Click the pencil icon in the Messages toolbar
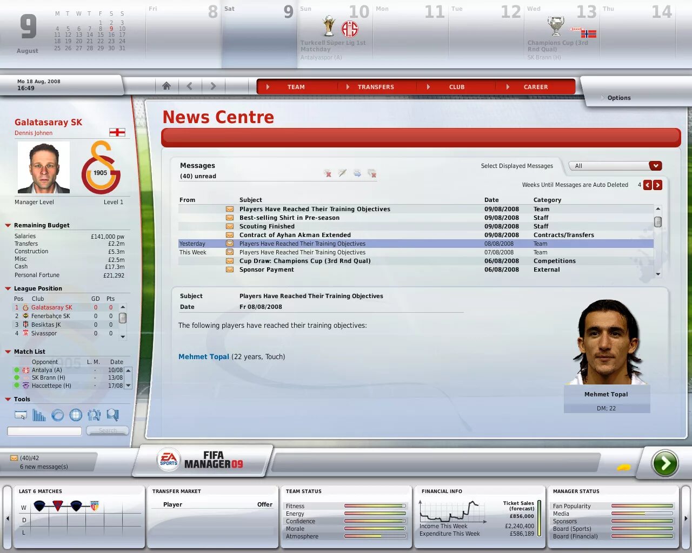Image resolution: width=692 pixels, height=553 pixels. (x=342, y=173)
